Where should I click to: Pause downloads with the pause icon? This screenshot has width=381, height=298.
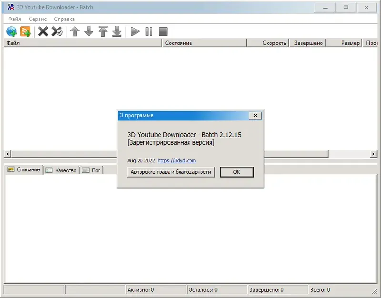[149, 31]
